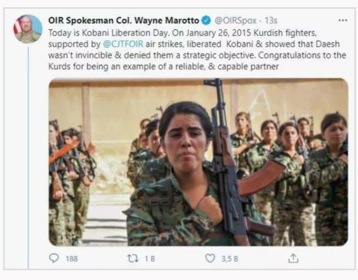
Task: Retweet using the arrows icon
Action: (x=132, y=259)
